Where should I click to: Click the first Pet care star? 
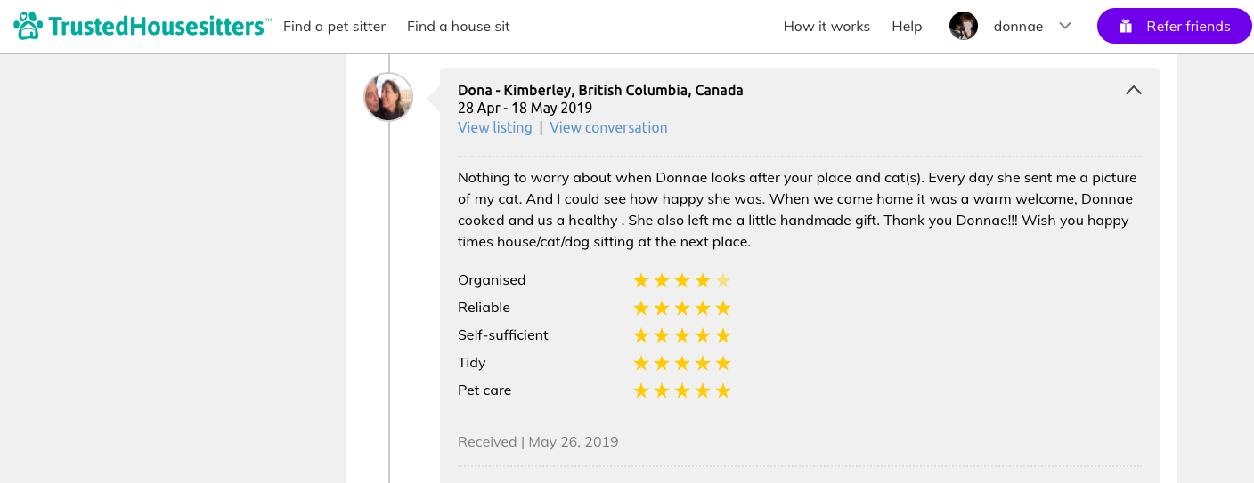click(641, 391)
